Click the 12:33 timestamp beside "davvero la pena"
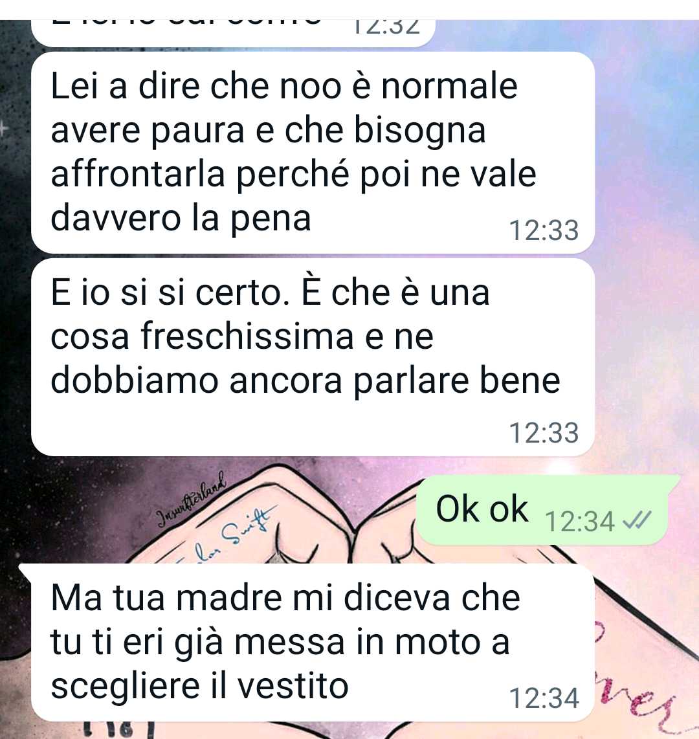The image size is (699, 739). click(x=544, y=231)
